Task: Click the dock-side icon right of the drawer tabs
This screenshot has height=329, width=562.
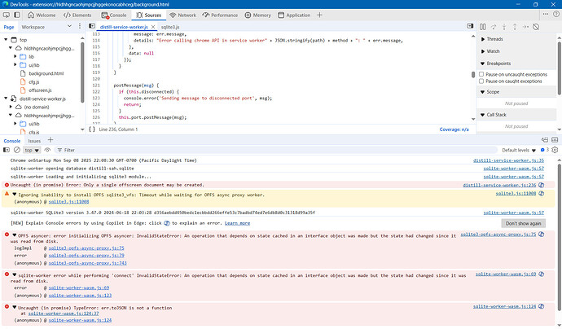Action: pyautogui.click(x=545, y=140)
